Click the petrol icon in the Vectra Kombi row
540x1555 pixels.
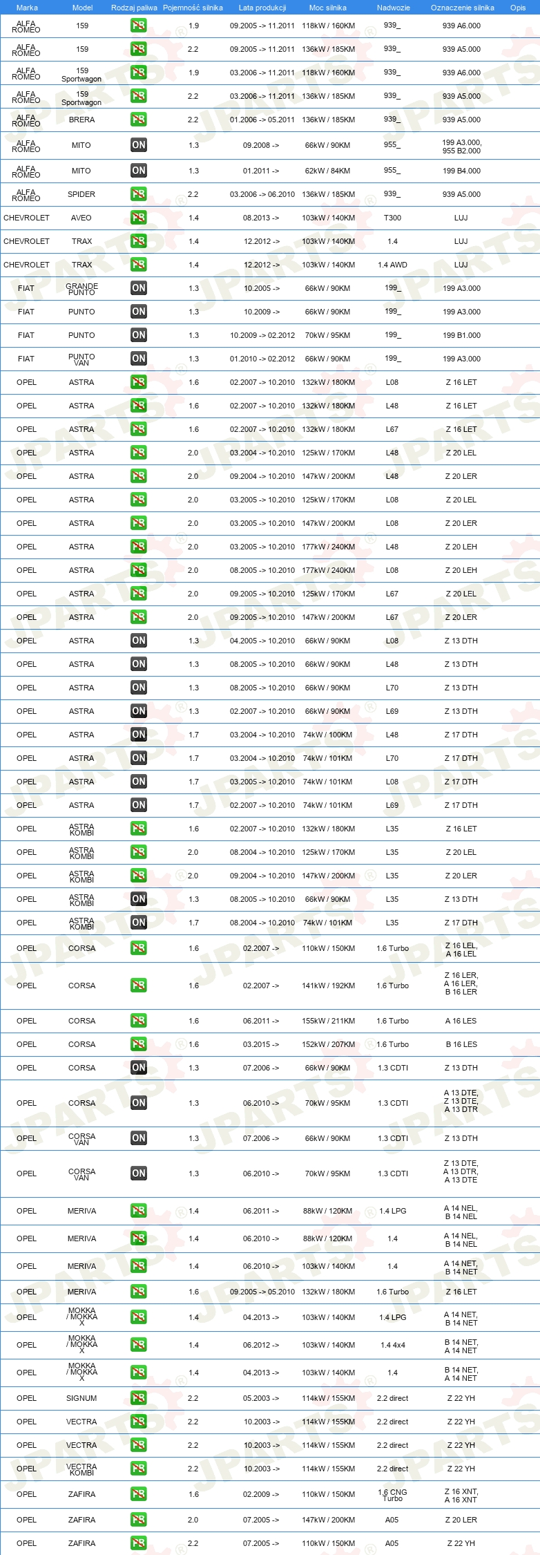(x=138, y=1469)
